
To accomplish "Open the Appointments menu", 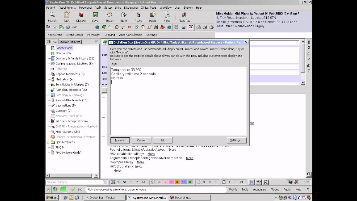I will coord(67,8).
